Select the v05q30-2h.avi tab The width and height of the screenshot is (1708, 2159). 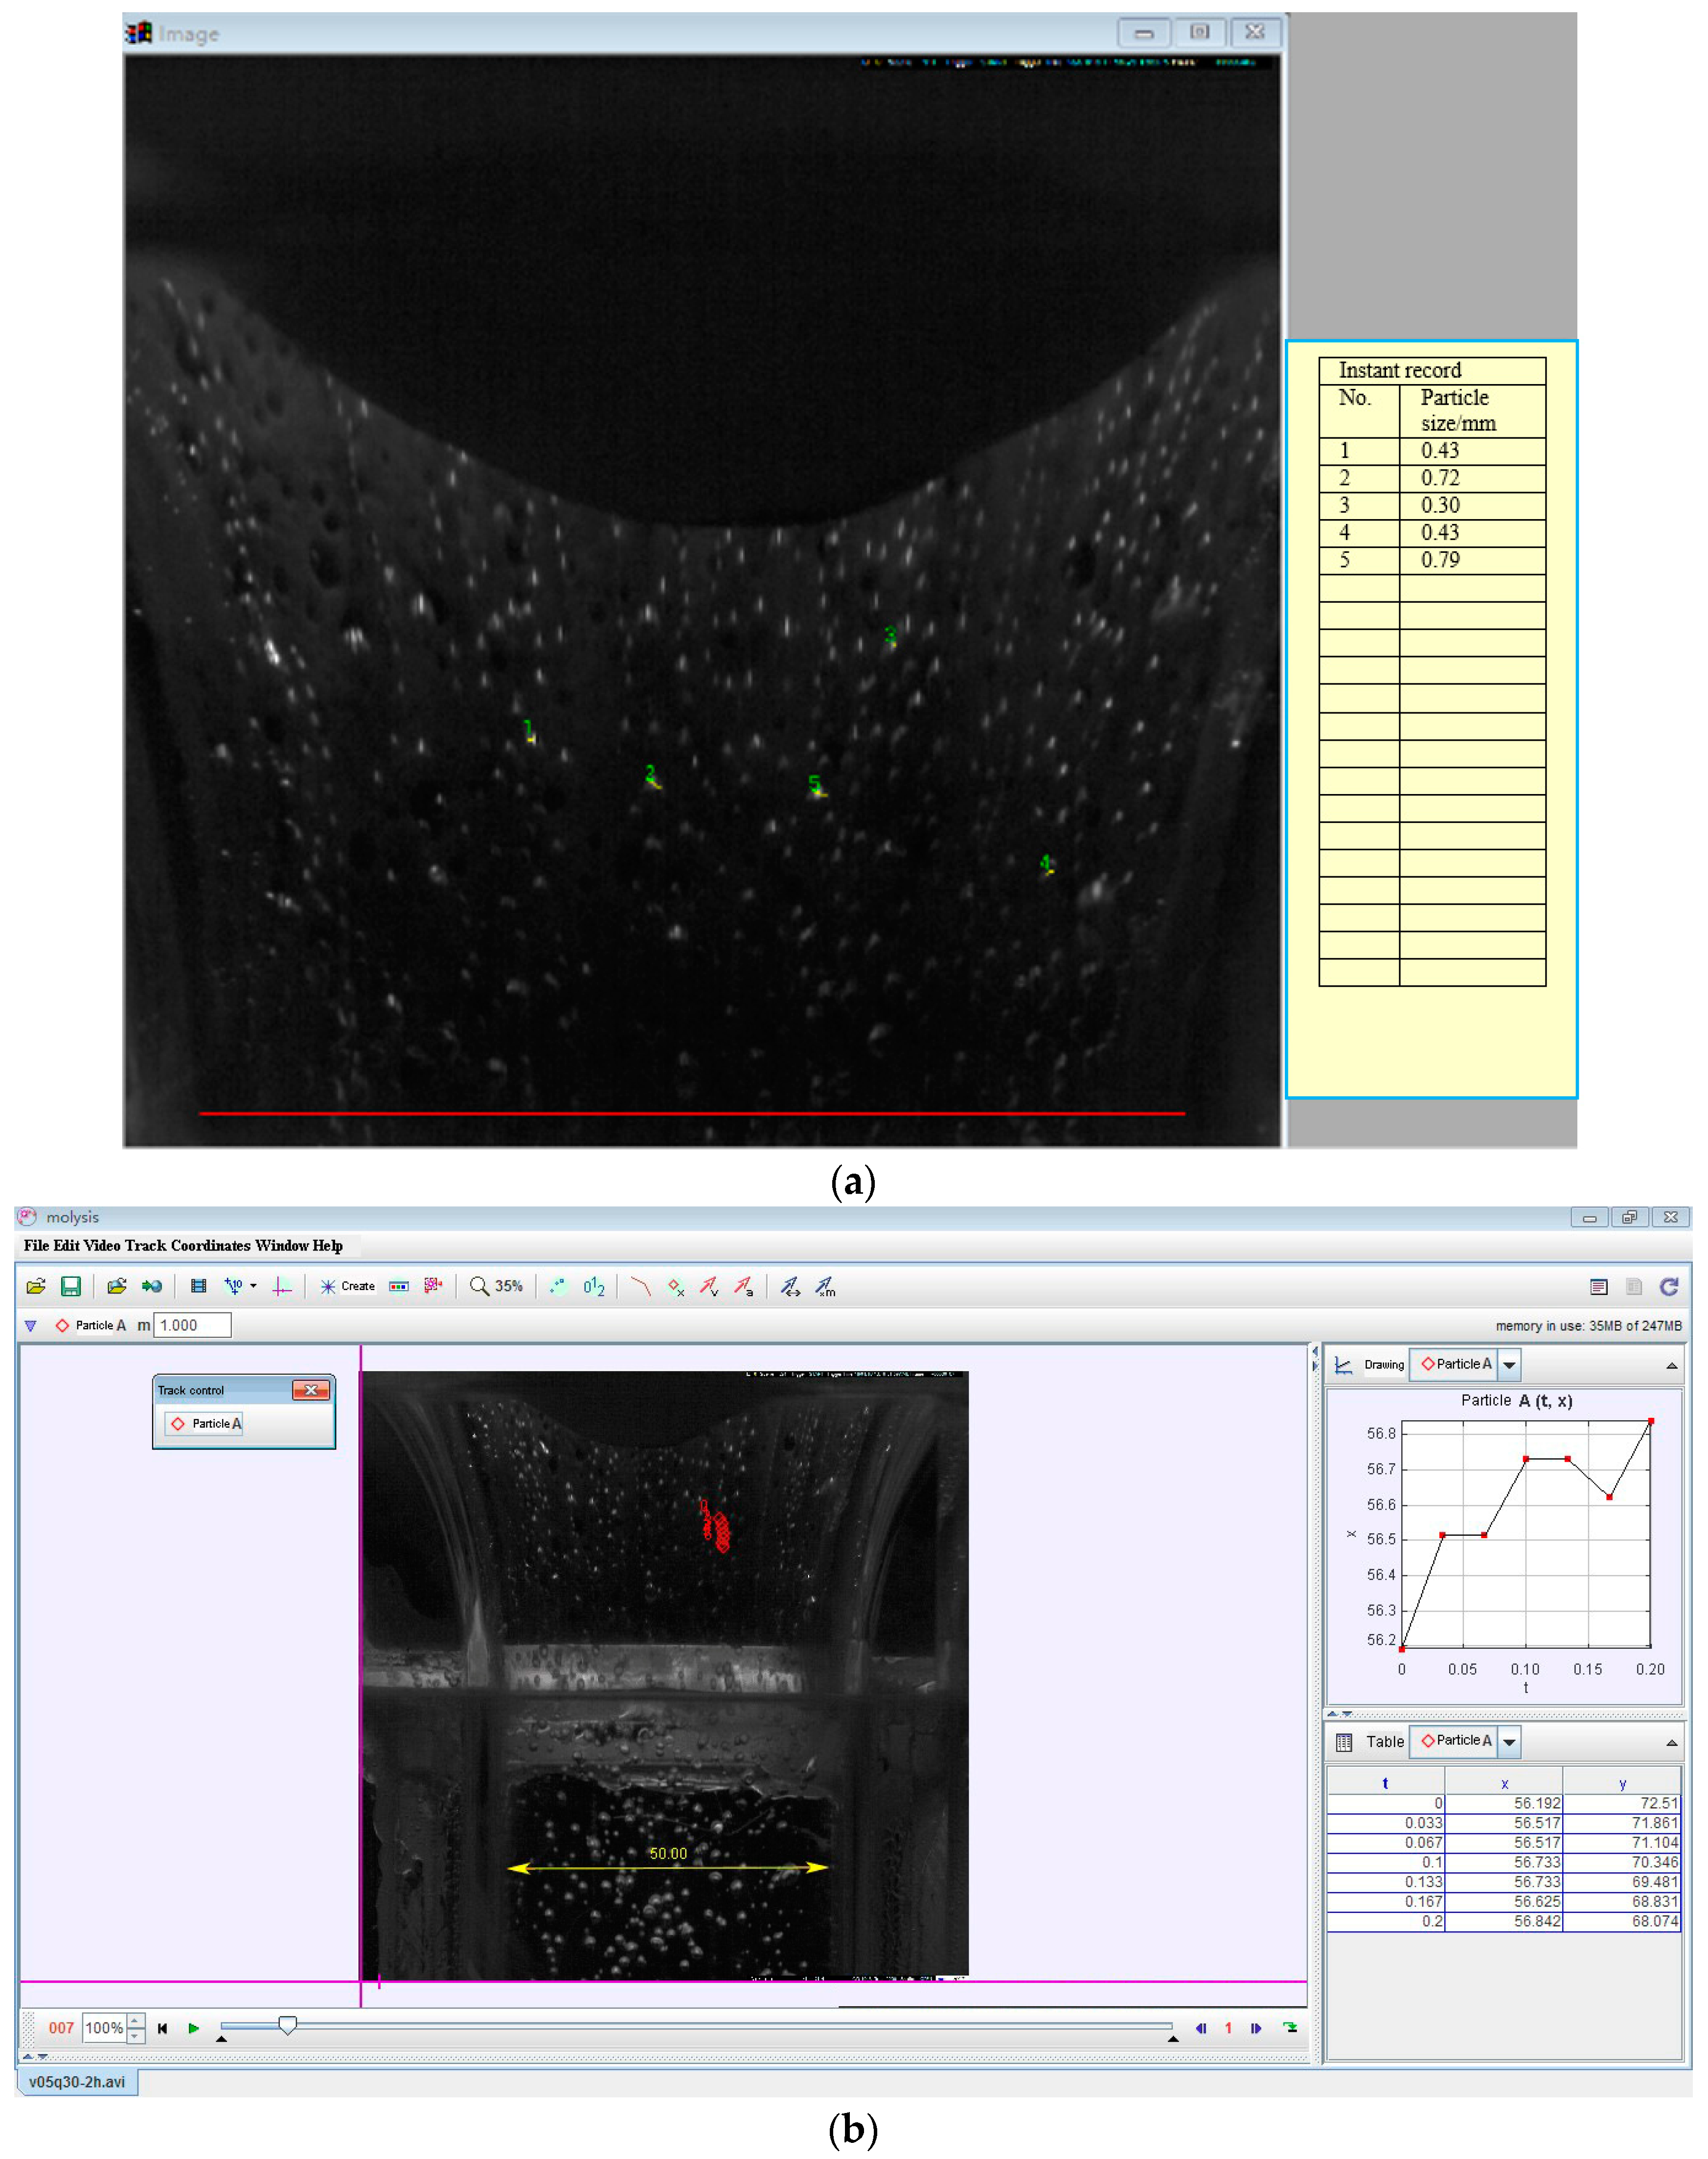click(x=77, y=2082)
